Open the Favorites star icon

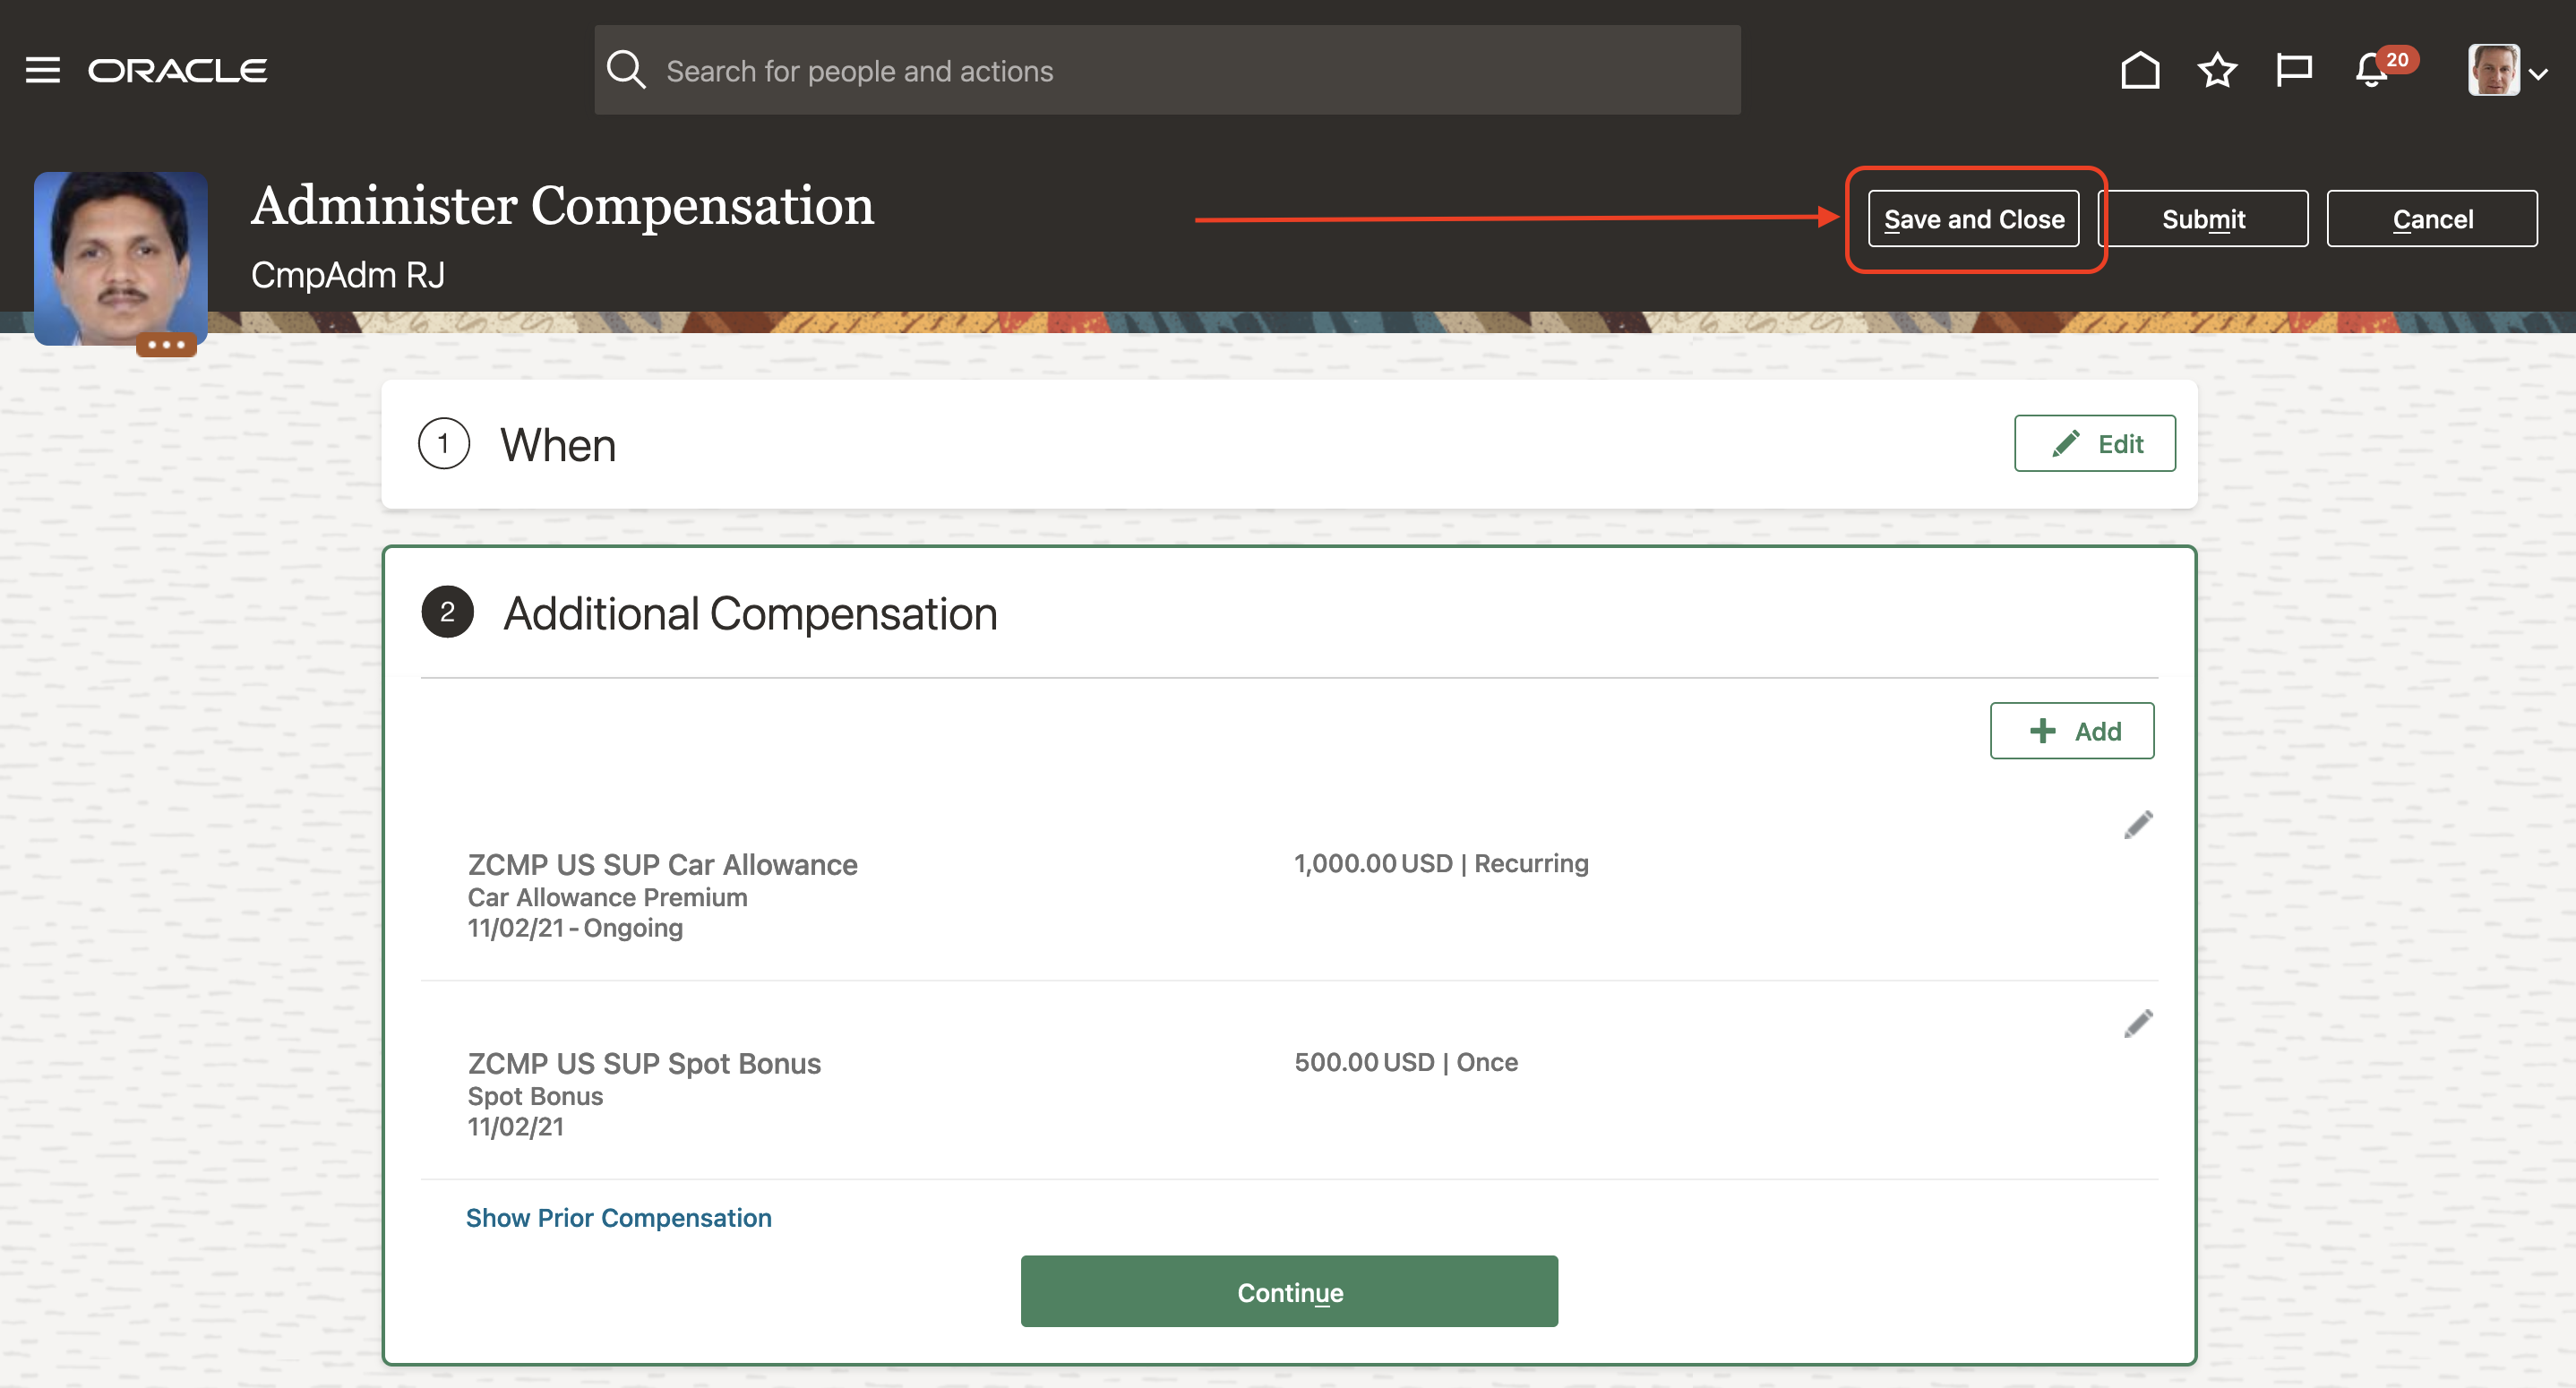click(x=2216, y=70)
